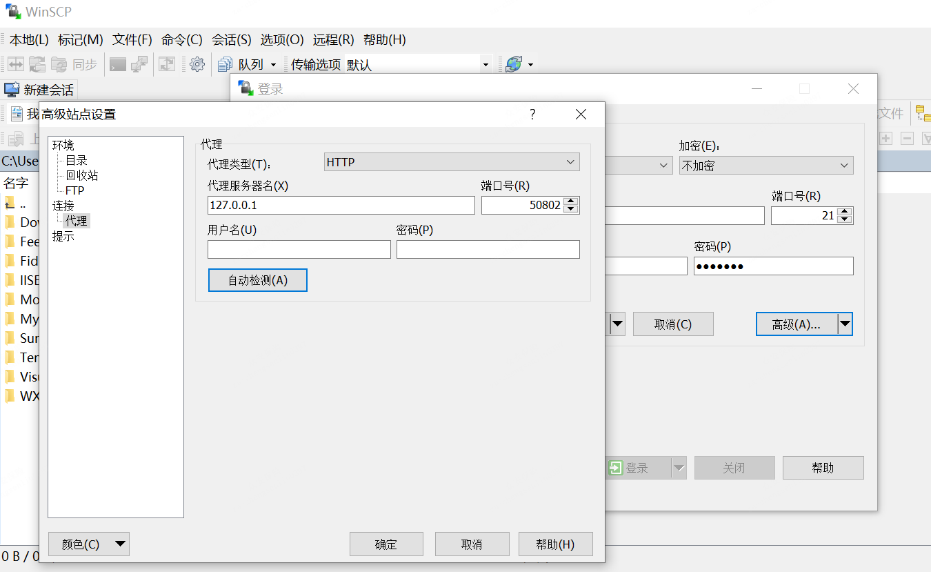This screenshot has width=931, height=572.
Task: Open the proxy type (代理类型) dropdown
Action: coord(452,162)
